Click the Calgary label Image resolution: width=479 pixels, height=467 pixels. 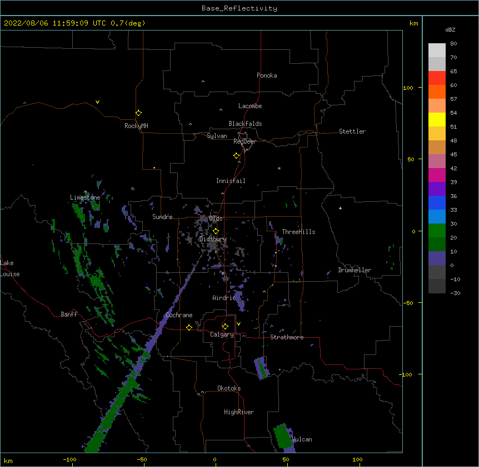[x=222, y=334]
